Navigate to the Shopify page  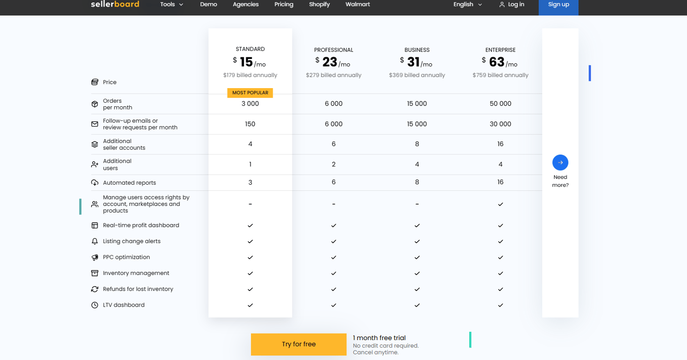(x=319, y=4)
